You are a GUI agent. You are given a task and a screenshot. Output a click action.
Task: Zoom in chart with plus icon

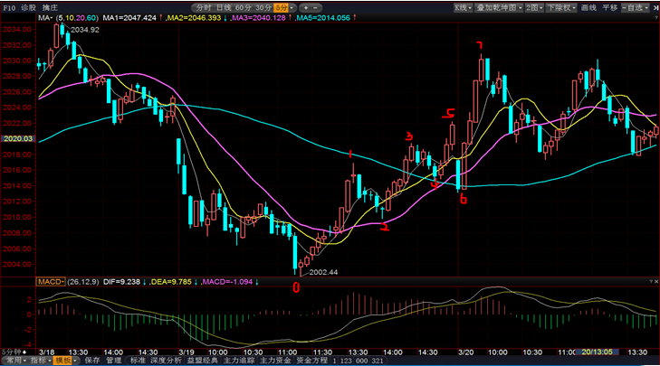tap(306, 7)
